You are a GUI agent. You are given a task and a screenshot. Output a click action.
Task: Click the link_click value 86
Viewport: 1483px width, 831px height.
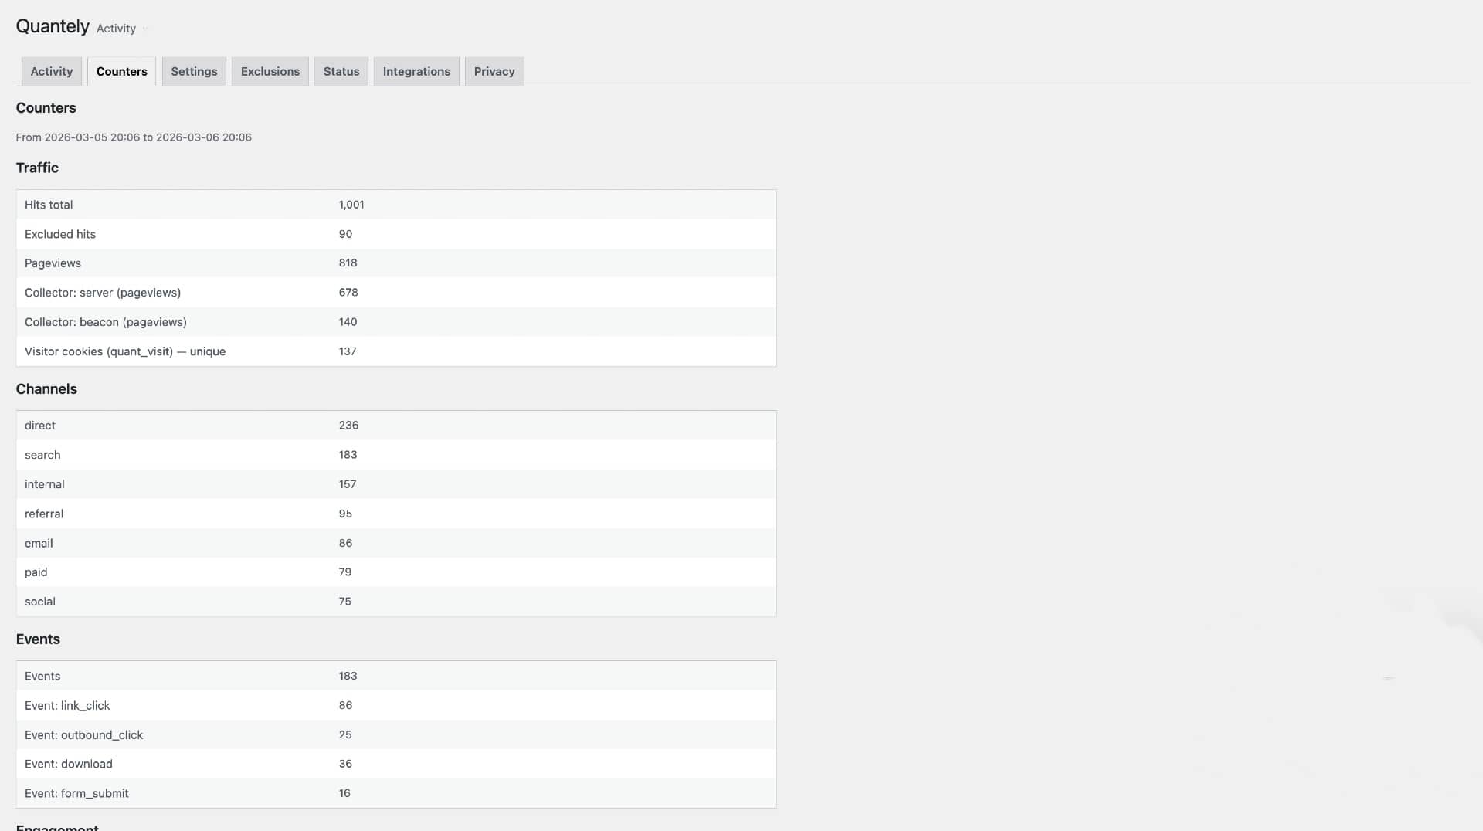(x=345, y=705)
